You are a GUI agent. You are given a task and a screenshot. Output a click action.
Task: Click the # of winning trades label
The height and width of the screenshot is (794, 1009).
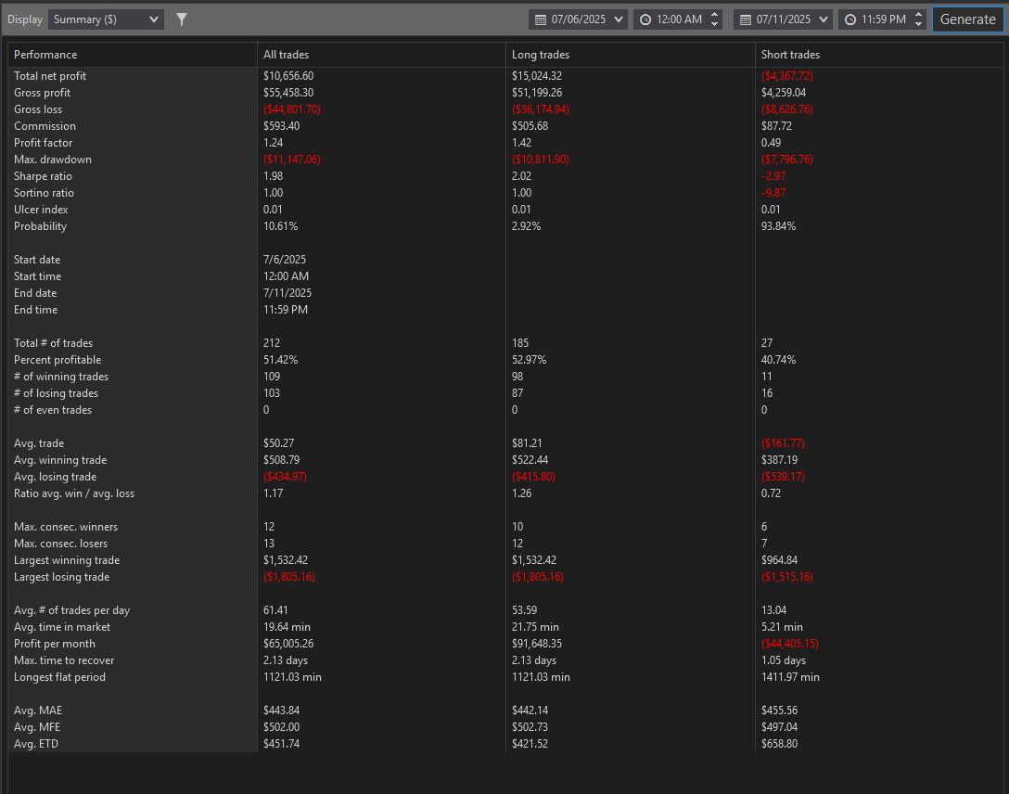pyautogui.click(x=61, y=377)
